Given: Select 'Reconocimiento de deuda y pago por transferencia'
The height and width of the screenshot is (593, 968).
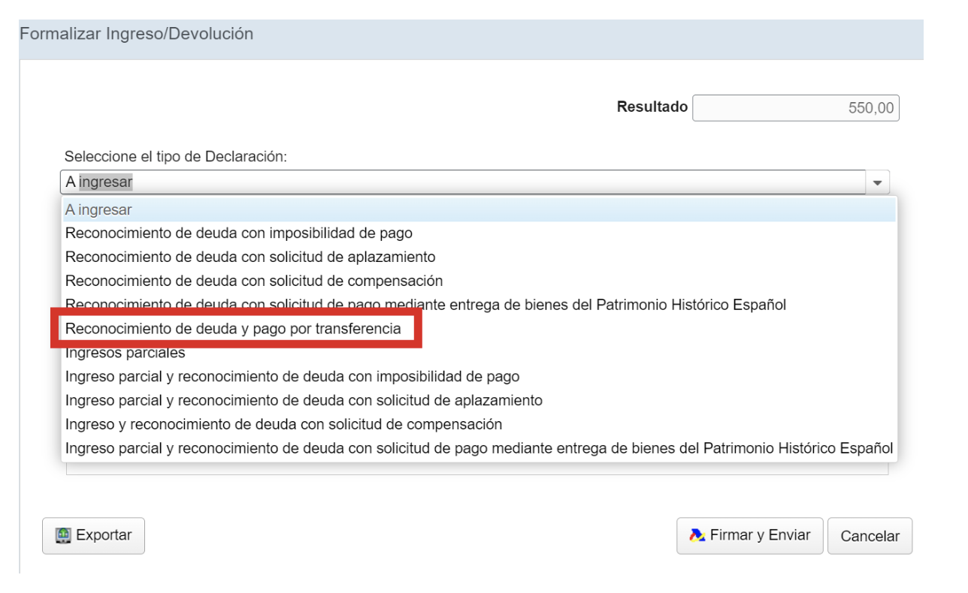Looking at the screenshot, I should point(479,329).
